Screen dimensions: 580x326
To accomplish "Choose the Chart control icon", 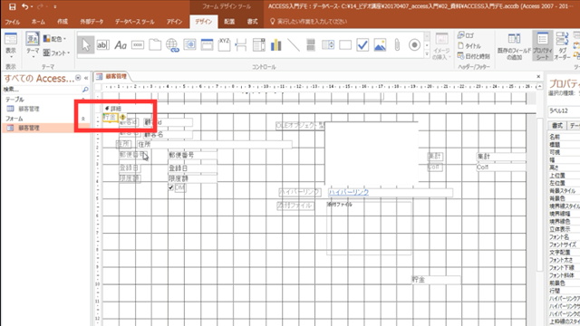I will 275,45.
